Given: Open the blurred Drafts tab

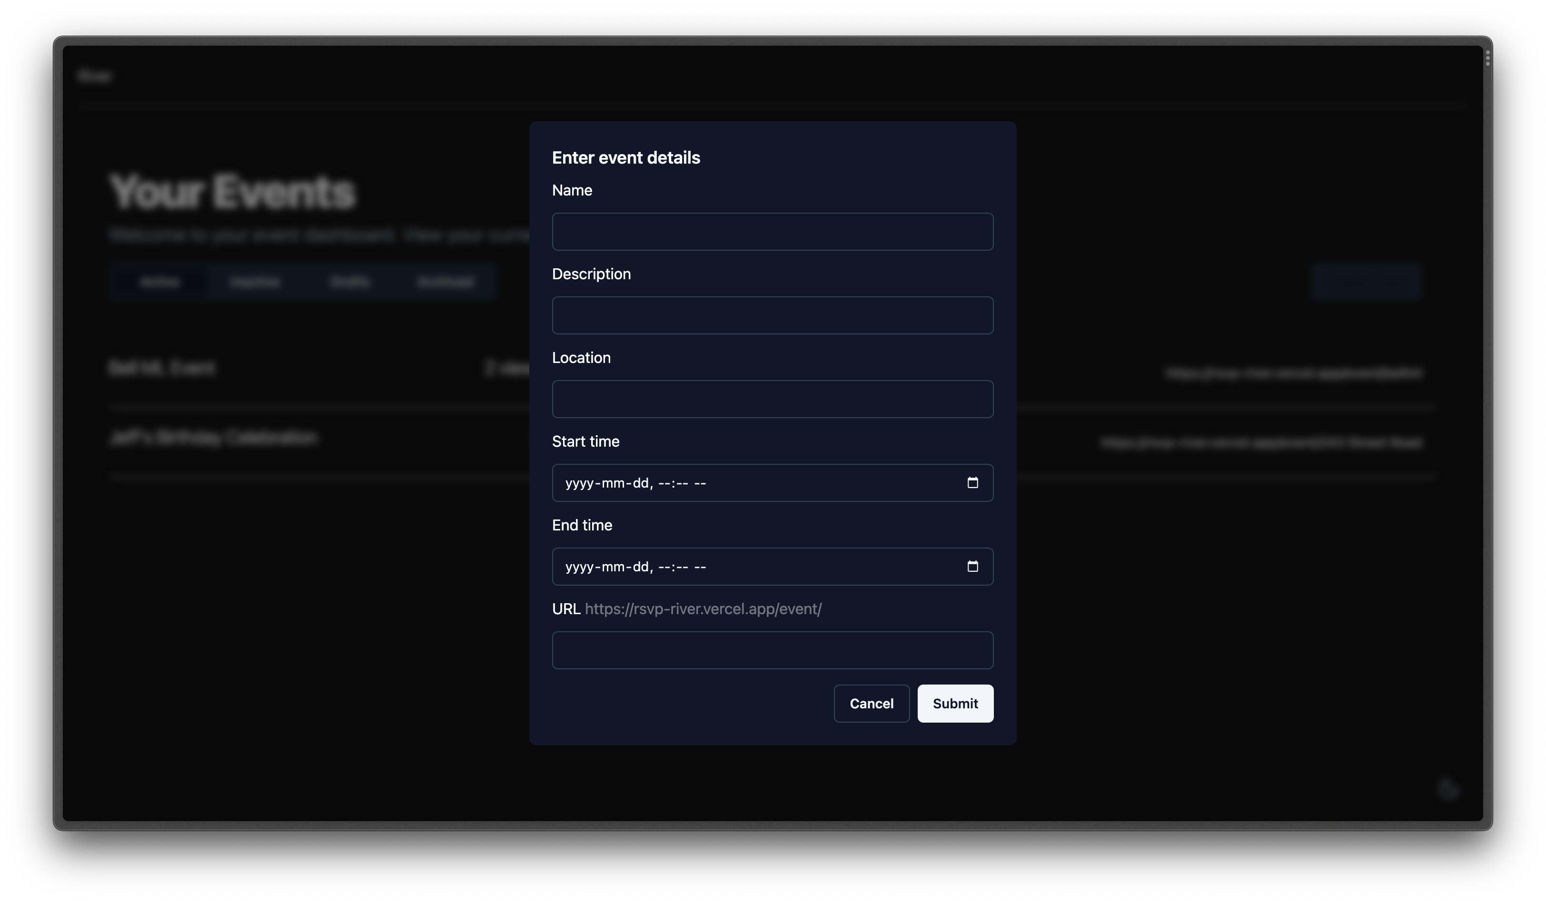Looking at the screenshot, I should coord(350,282).
